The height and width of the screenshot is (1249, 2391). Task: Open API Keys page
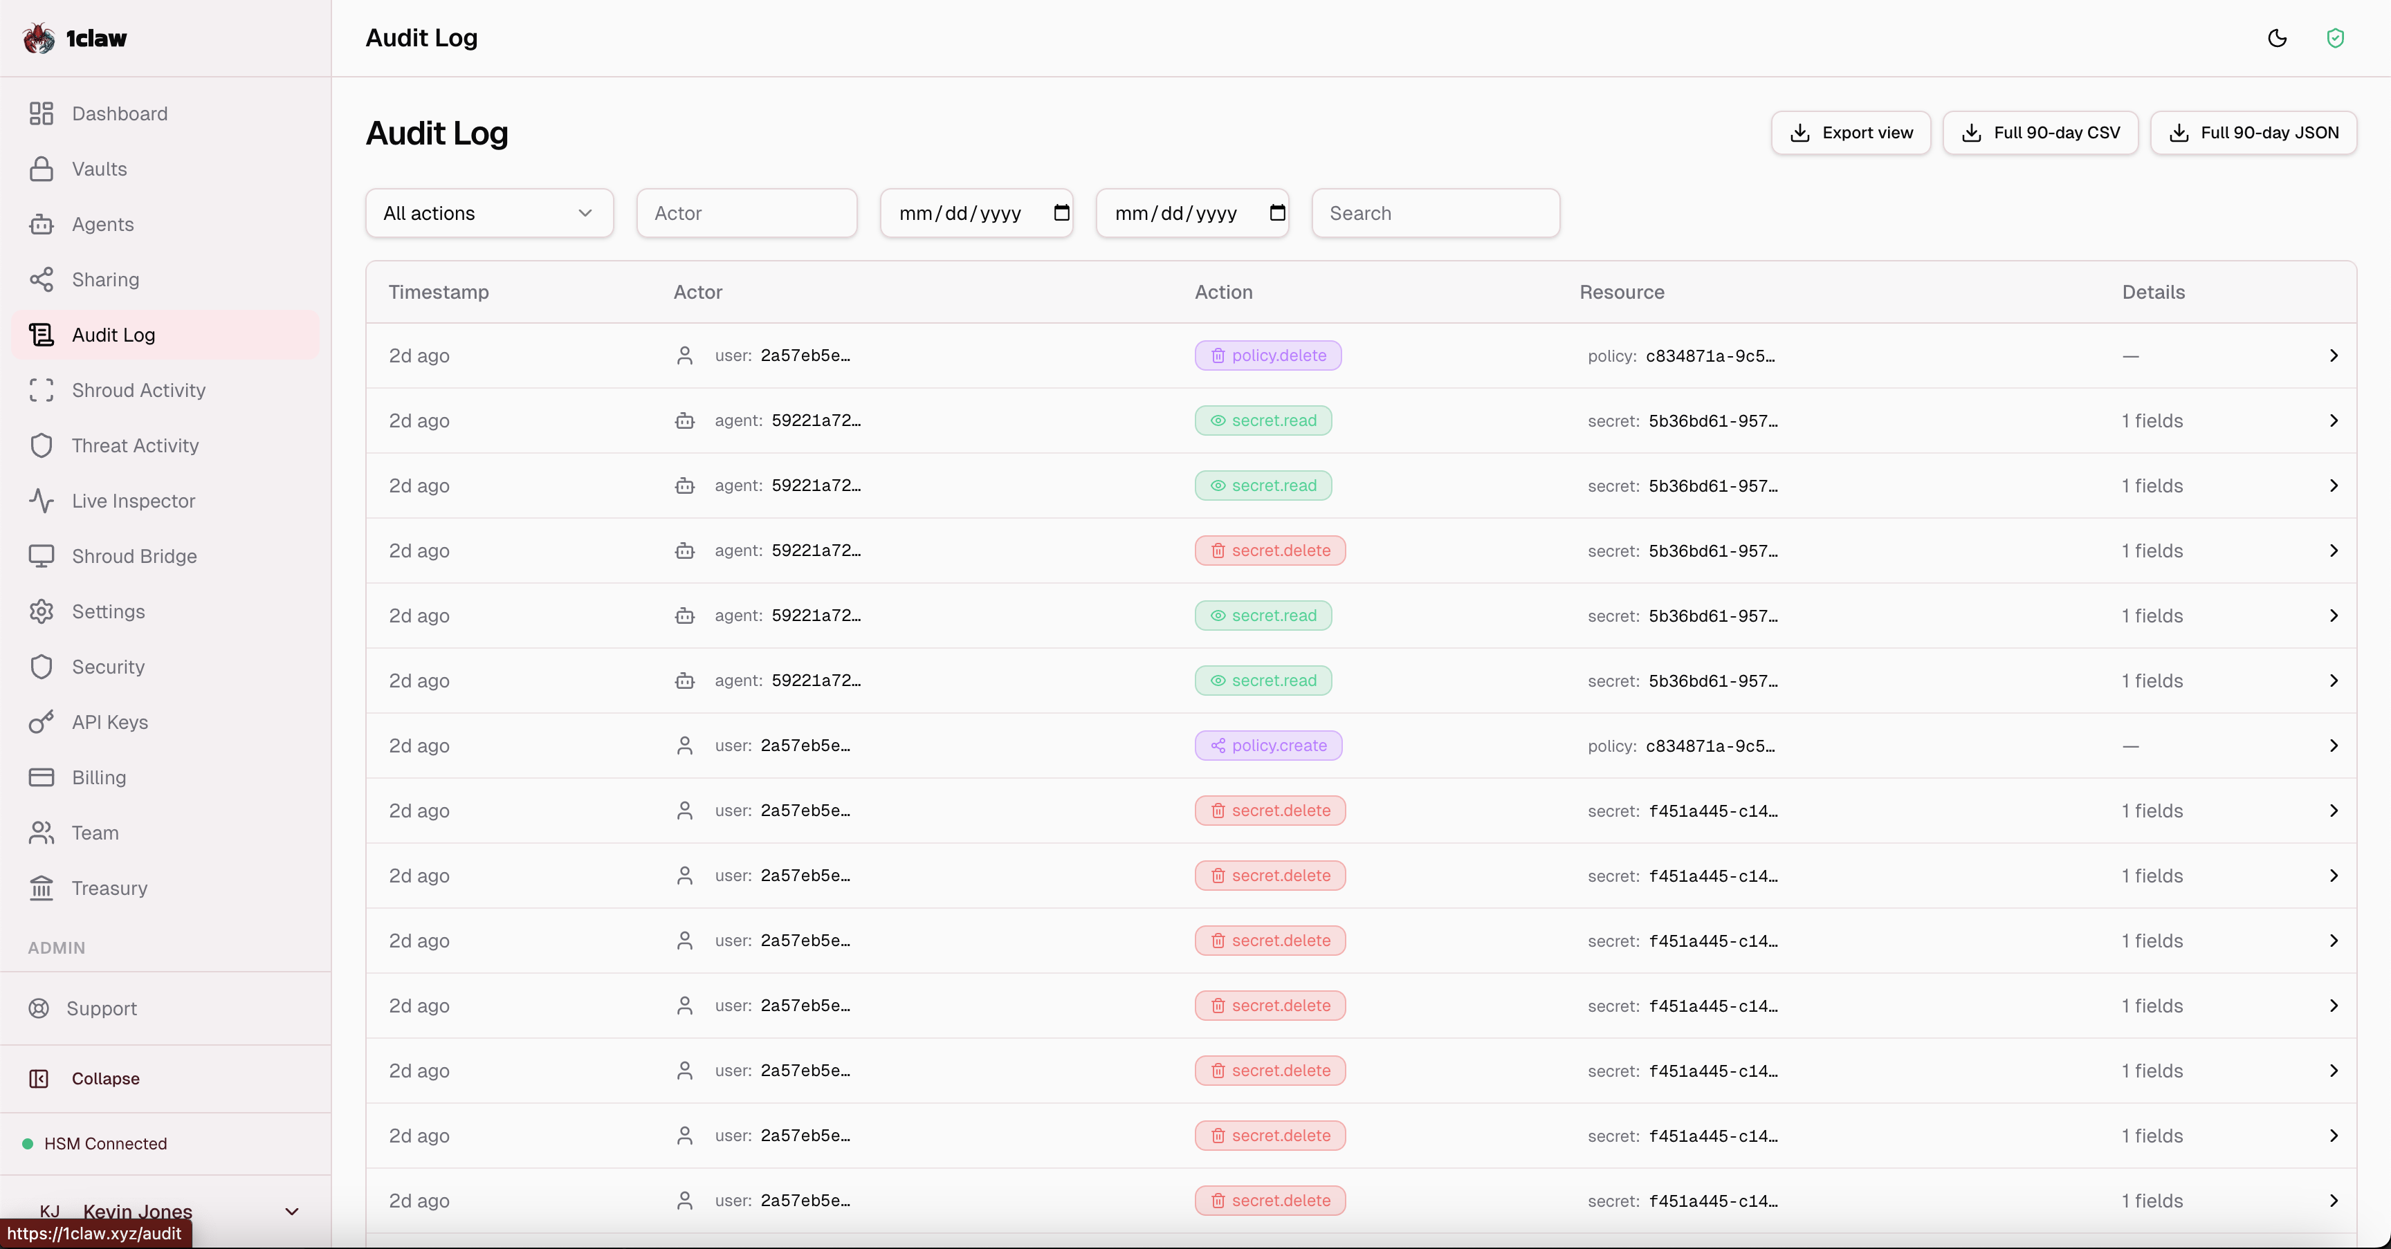click(109, 722)
